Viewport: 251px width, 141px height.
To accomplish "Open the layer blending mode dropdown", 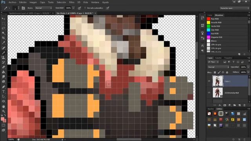I will pyautogui.click(x=218, y=67).
